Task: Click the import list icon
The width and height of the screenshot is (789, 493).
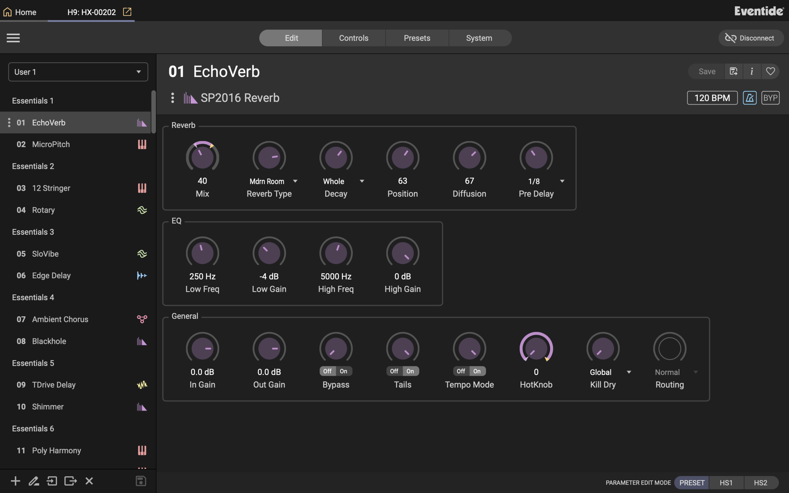Action: coord(52,481)
